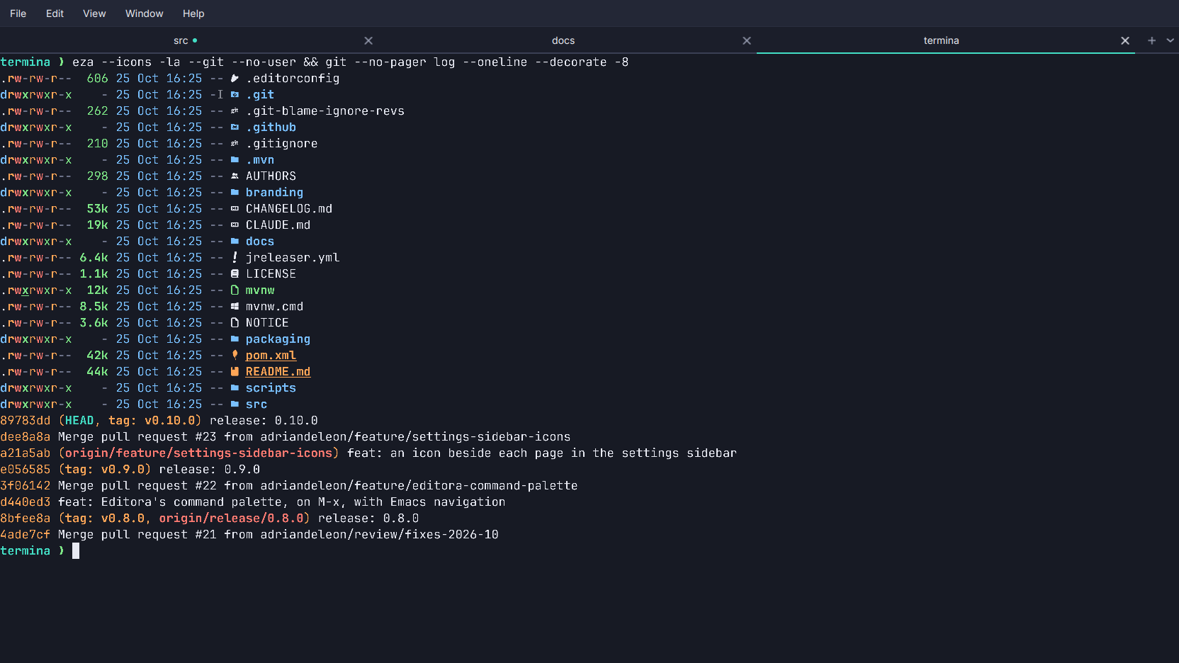This screenshot has height=663, width=1179.
Task: Click the mvnw file icon
Action: point(235,290)
